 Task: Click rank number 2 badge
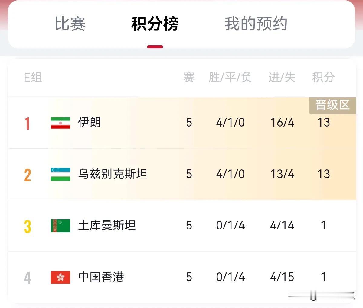(x=27, y=175)
